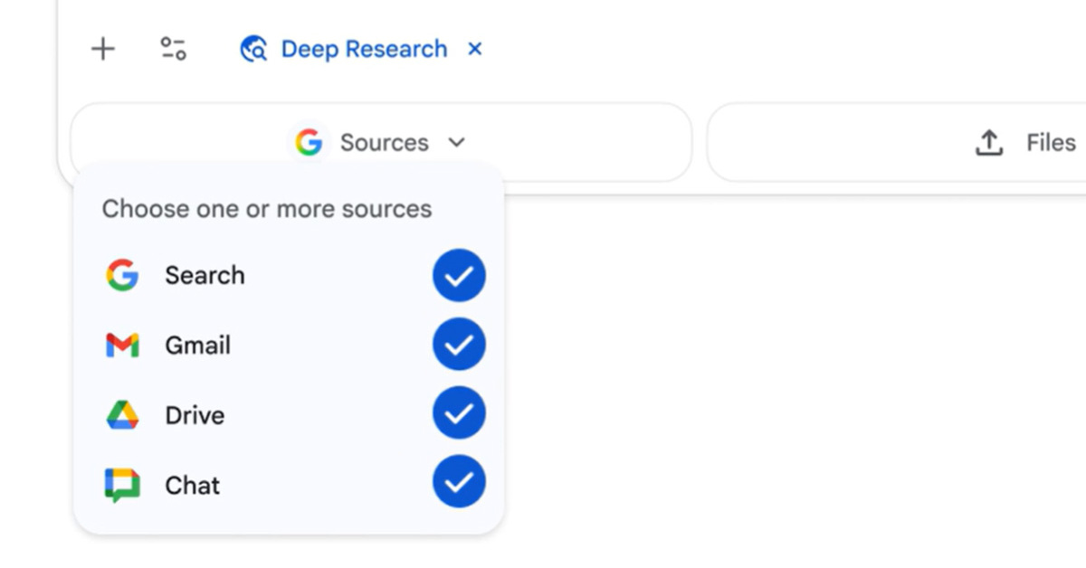Click the Google Search source icon
Screen dimensions: 1086x568
pyautogui.click(x=122, y=275)
